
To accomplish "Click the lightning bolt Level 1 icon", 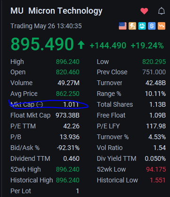I will tap(132, 26).
